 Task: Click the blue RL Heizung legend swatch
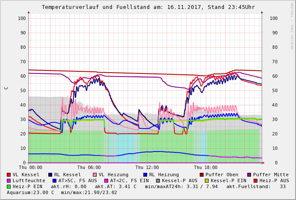tap(145, 175)
